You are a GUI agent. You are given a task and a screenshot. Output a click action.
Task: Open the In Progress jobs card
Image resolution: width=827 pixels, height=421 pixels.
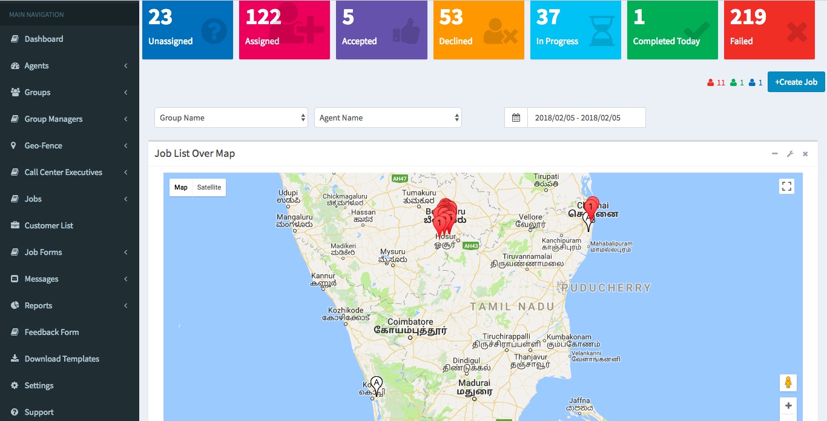[576, 30]
